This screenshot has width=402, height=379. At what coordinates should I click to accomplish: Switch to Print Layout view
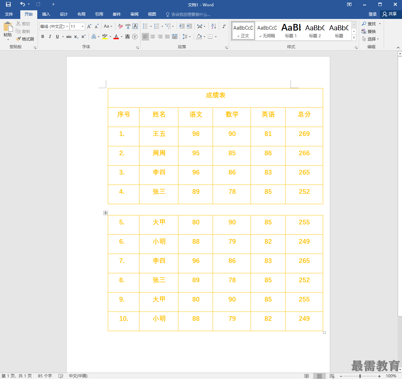point(319,376)
